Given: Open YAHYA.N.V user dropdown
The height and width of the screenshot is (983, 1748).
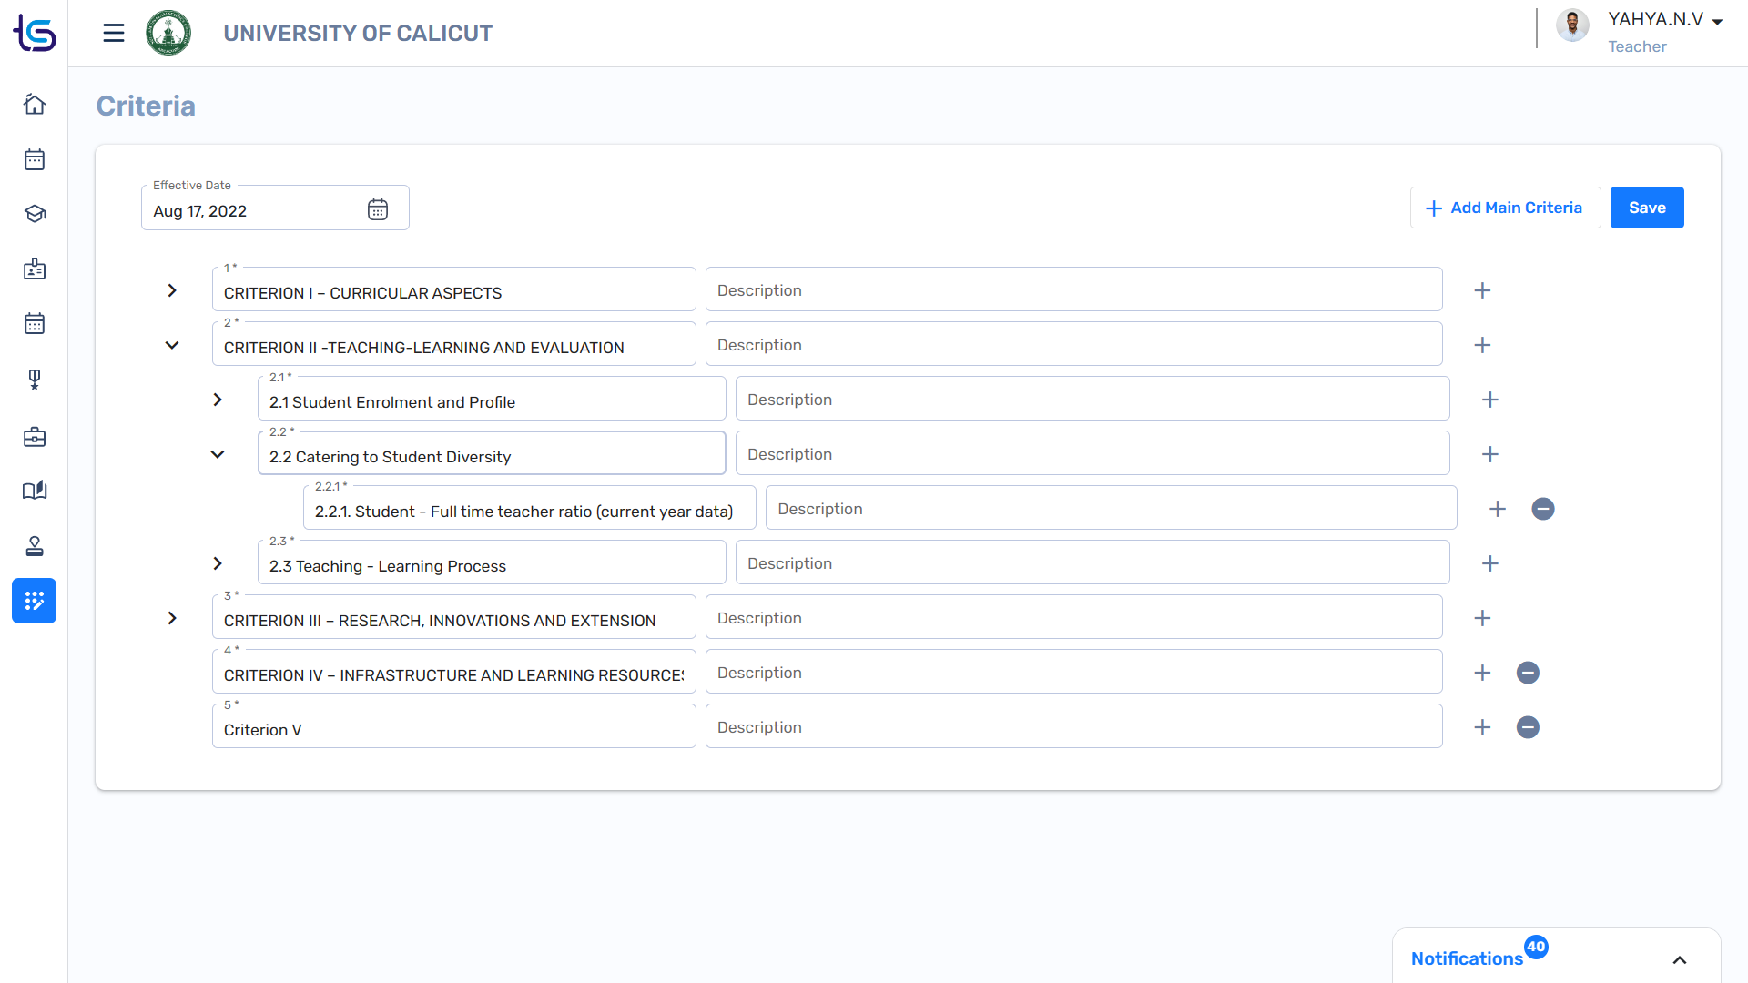Looking at the screenshot, I should (1717, 21).
